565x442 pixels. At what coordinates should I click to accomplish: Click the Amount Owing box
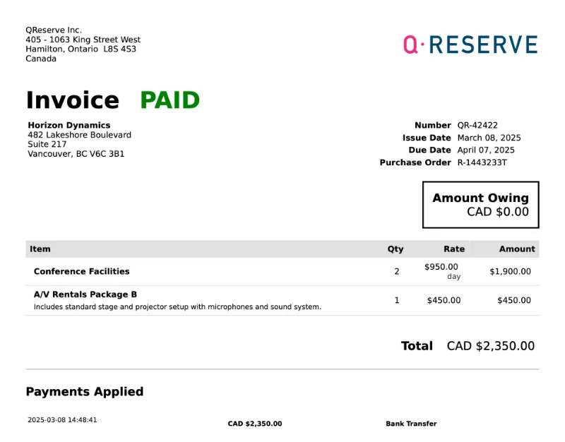(480, 205)
